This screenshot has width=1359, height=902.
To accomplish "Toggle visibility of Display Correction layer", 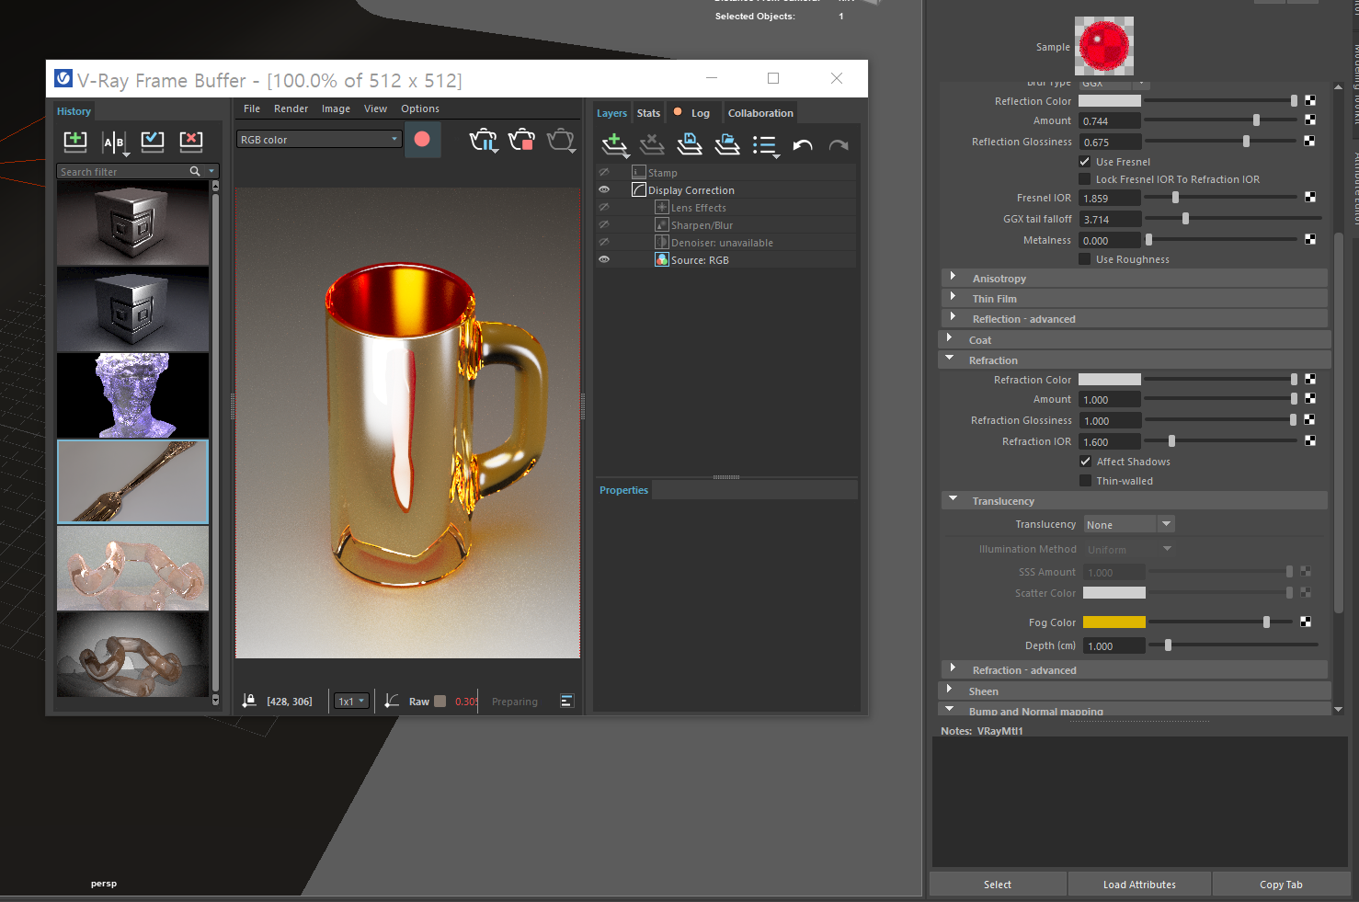I will click(x=604, y=189).
